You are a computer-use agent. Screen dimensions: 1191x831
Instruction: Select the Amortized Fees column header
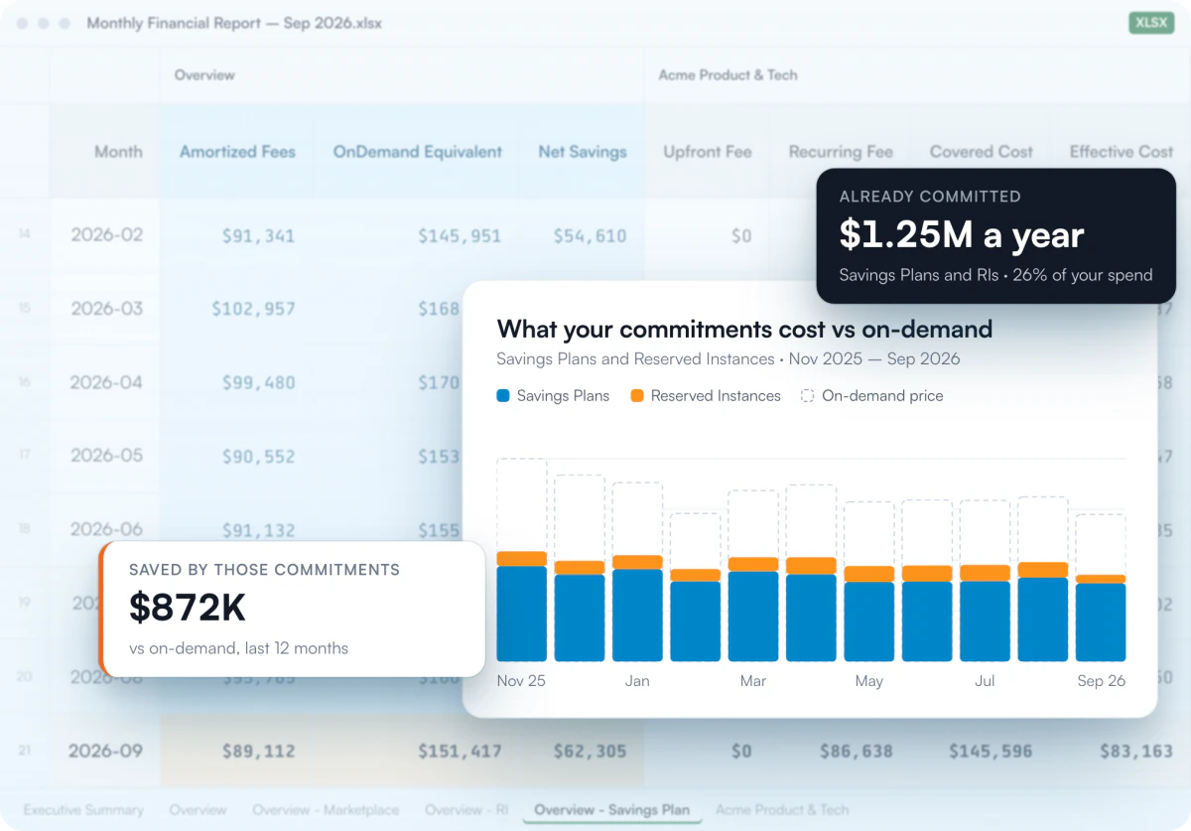point(237,152)
